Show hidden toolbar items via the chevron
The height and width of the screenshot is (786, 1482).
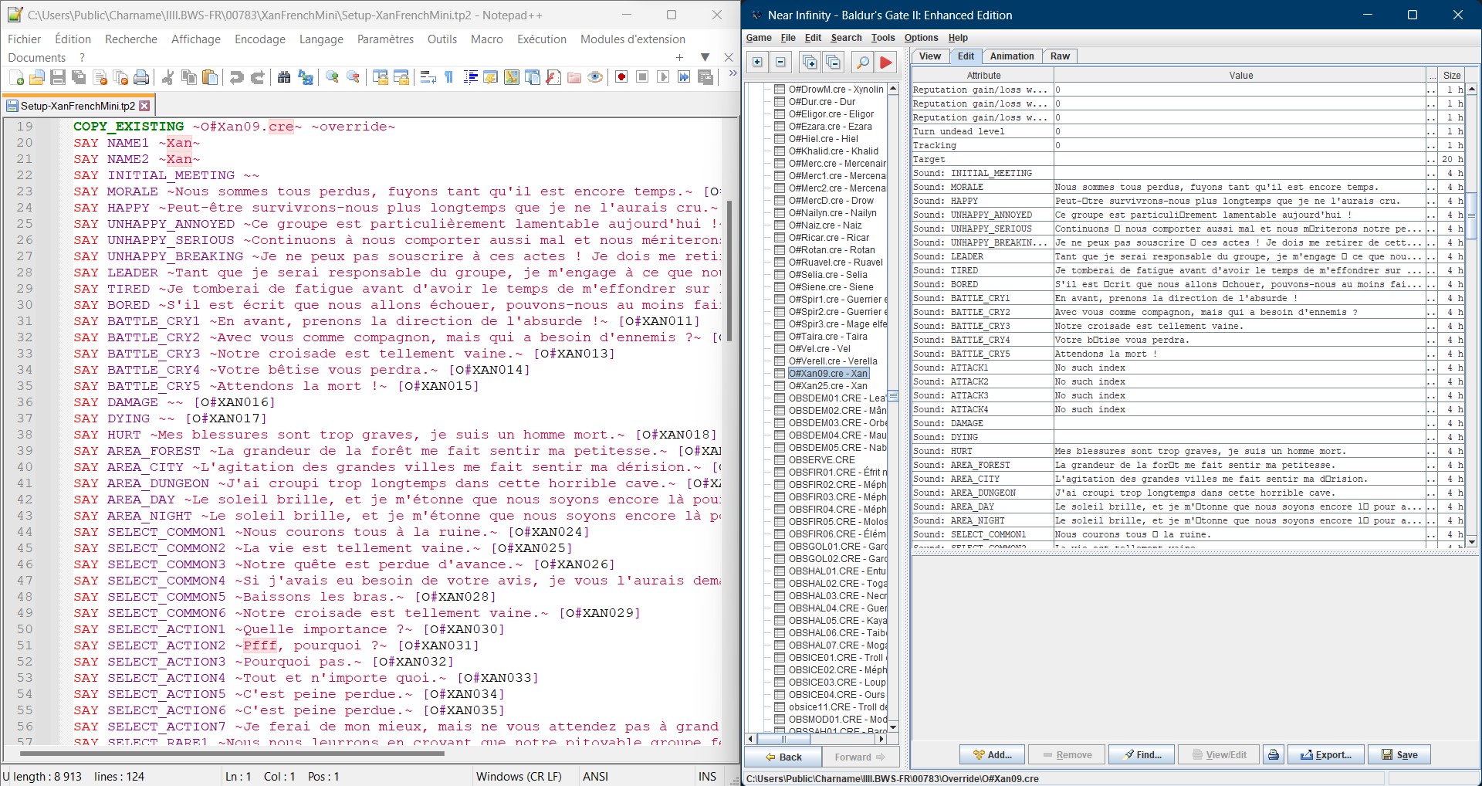733,73
